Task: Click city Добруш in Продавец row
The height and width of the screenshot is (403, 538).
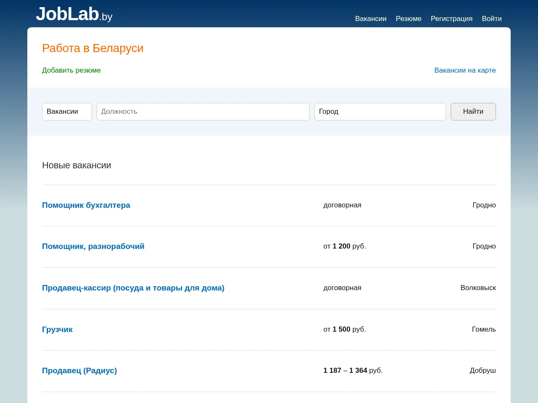Action: pyautogui.click(x=483, y=371)
